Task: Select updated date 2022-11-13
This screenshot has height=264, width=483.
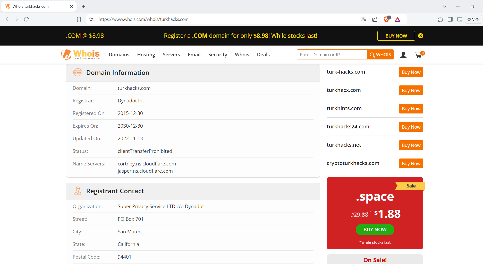Action: (130, 138)
